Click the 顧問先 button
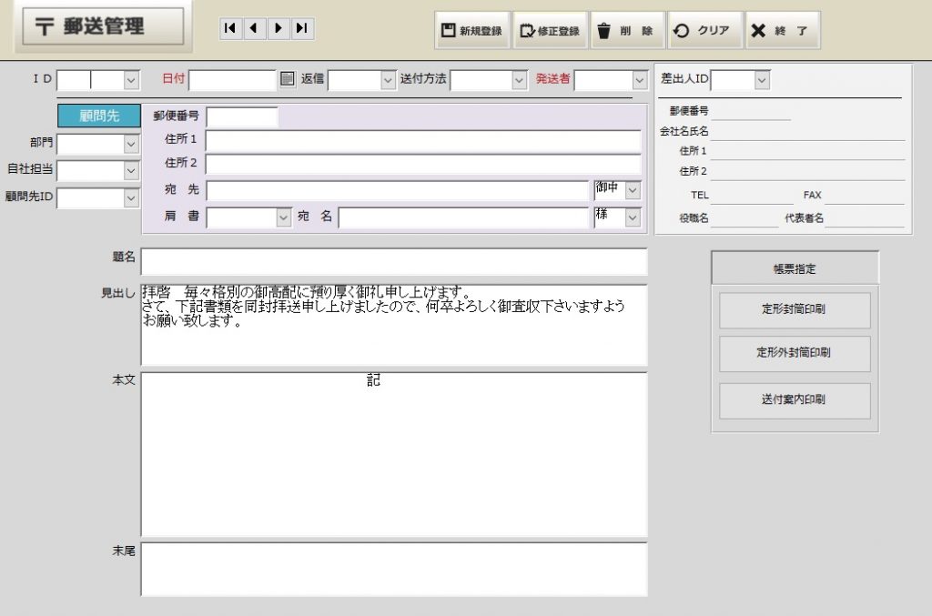This screenshot has height=616, width=932. pos(99,116)
